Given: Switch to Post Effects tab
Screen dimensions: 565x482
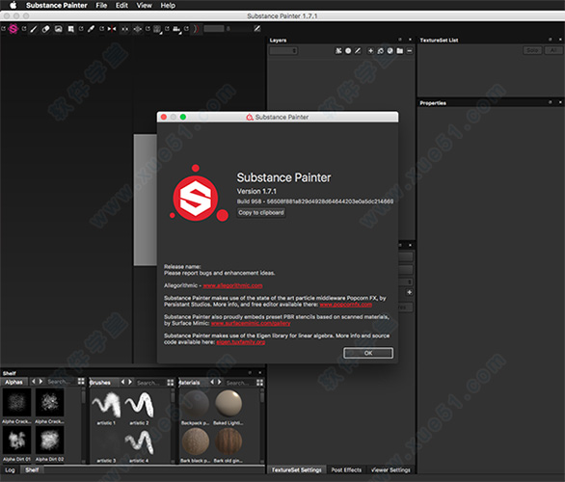Looking at the screenshot, I should point(346,469).
